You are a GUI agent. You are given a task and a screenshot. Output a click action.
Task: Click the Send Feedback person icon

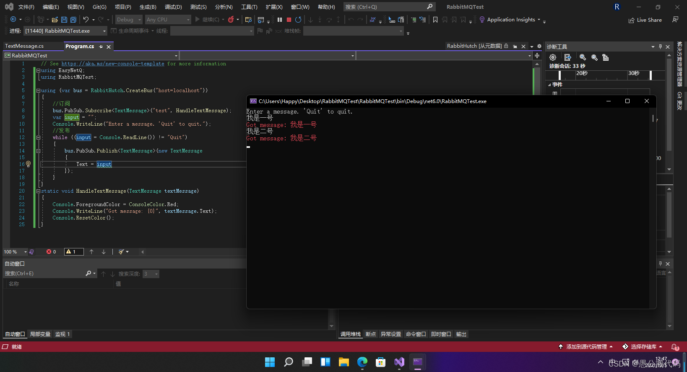[x=675, y=19]
